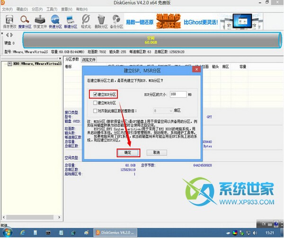
Task: Select the Format (格式化) toolbar icon
Action: pos(86,22)
